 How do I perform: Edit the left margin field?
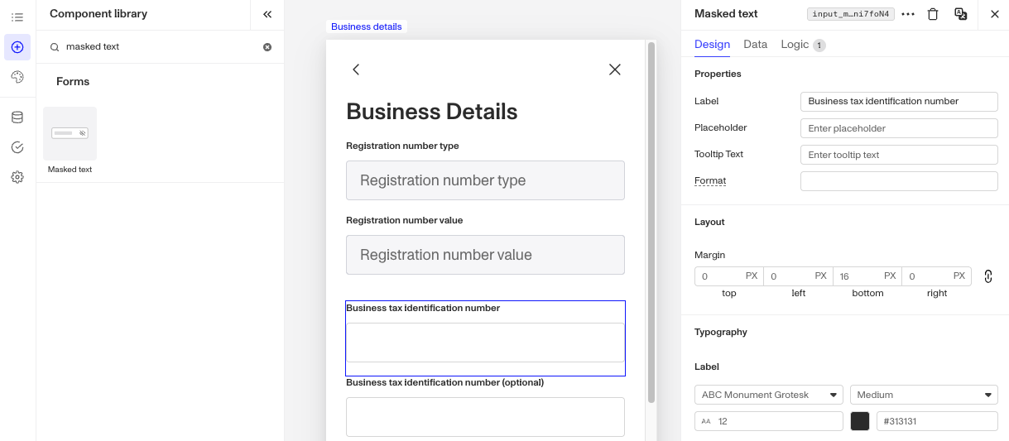pos(798,276)
